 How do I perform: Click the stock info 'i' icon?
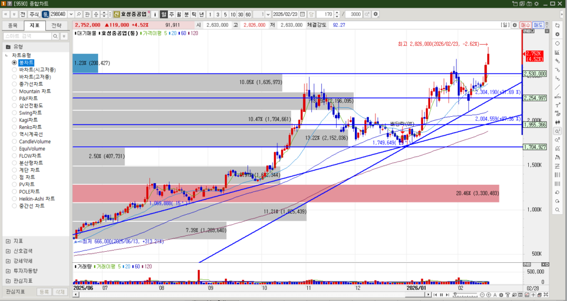click(x=154, y=14)
